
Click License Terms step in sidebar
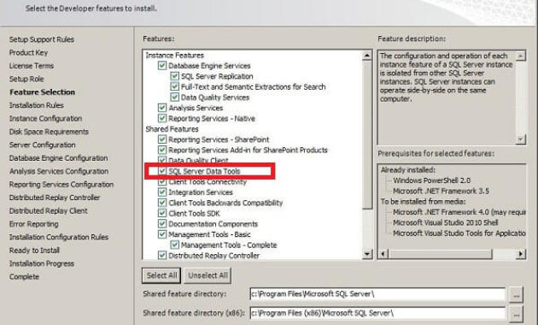click(x=32, y=65)
